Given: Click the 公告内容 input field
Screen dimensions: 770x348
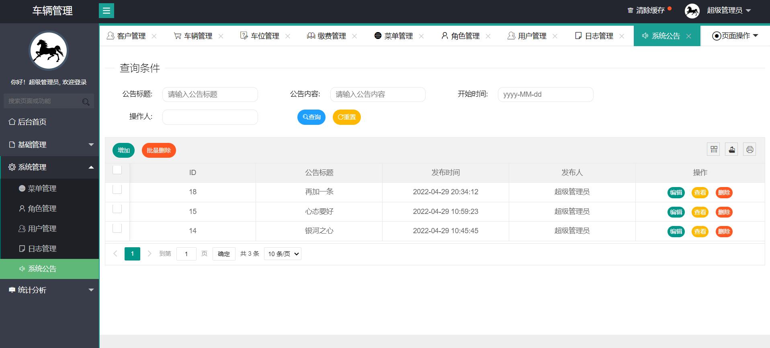Looking at the screenshot, I should (378, 94).
